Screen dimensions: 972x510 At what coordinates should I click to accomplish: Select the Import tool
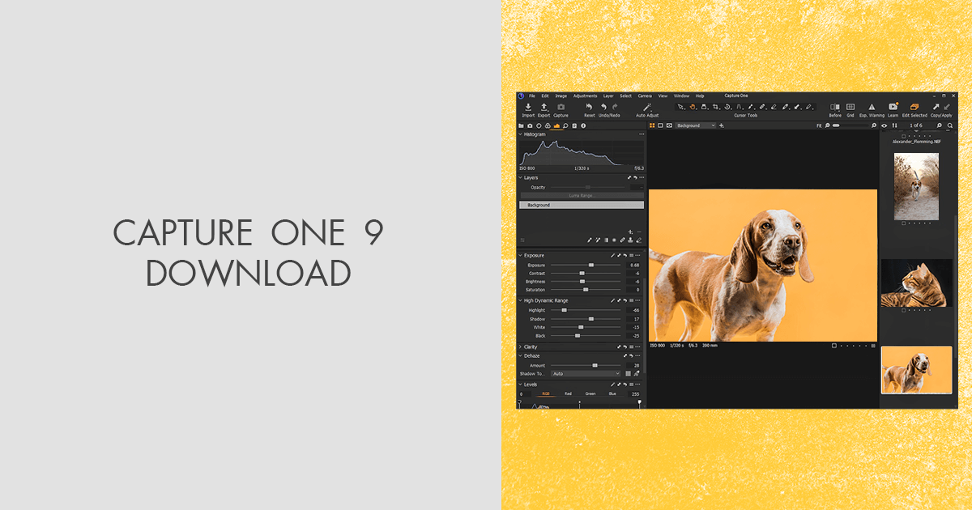(x=528, y=108)
